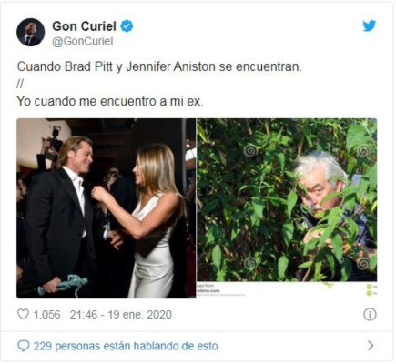Open Gon Curiel's profile avatar
This screenshot has width=396, height=364.
[30, 32]
